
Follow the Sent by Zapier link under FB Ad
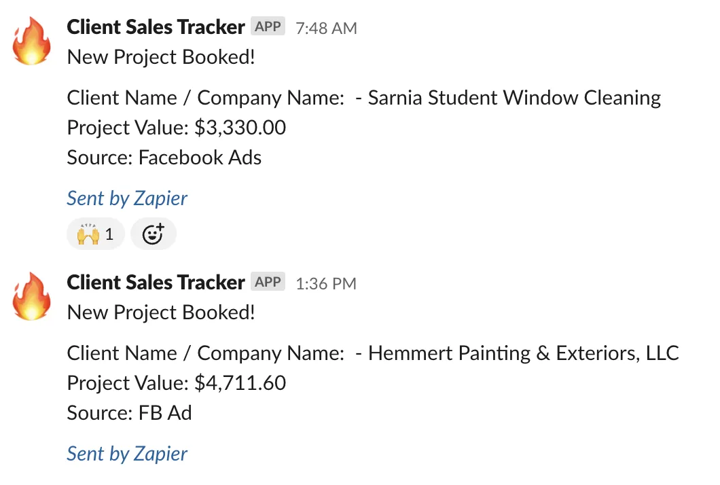pyautogui.click(x=127, y=454)
